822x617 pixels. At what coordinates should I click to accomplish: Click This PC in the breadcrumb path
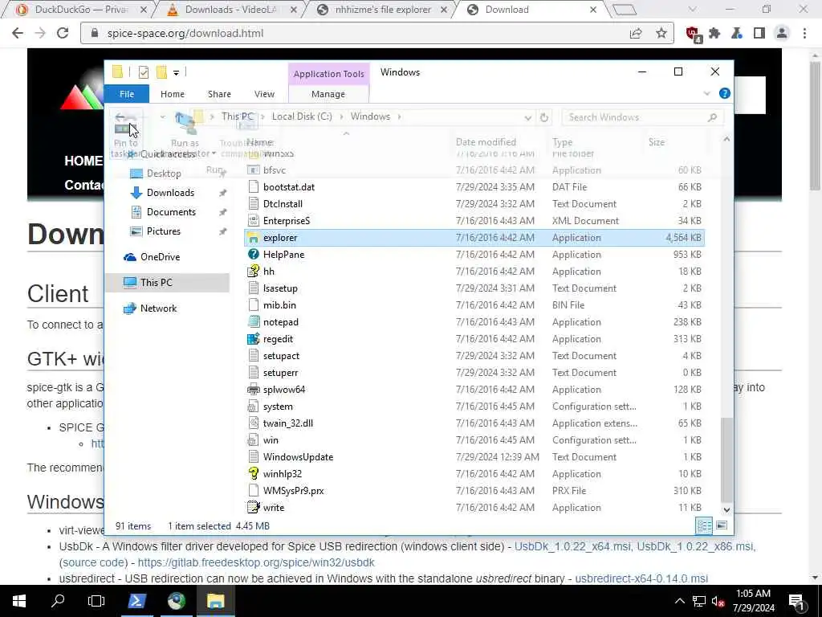237,116
